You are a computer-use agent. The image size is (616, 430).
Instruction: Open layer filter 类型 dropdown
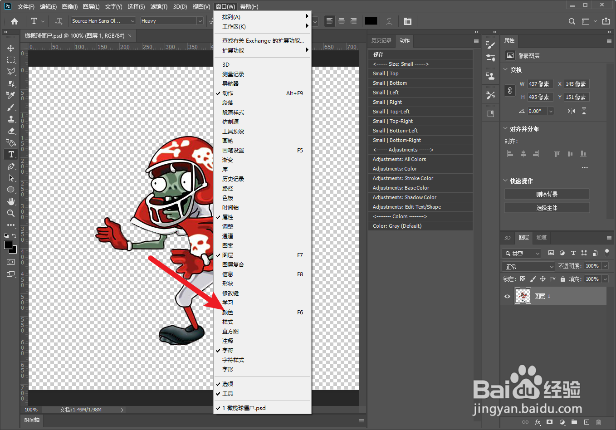(522, 253)
